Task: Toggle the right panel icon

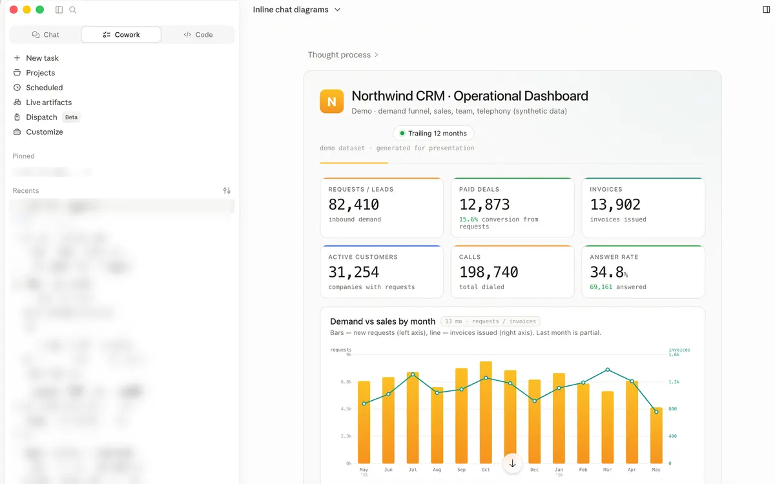Action: pyautogui.click(x=767, y=10)
